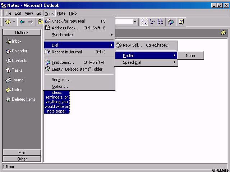Click the Help question mark icon
The height and width of the screenshot is (172, 230).
[181, 22]
